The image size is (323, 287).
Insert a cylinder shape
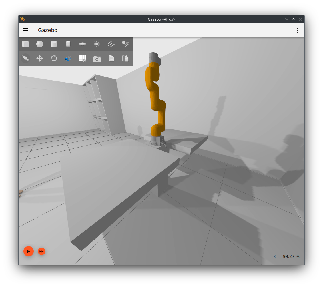coord(54,44)
